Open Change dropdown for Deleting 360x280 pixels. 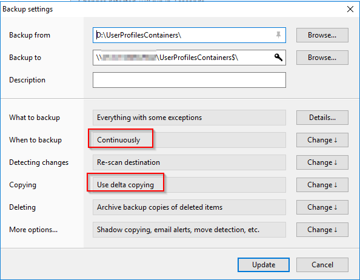tap(322, 207)
